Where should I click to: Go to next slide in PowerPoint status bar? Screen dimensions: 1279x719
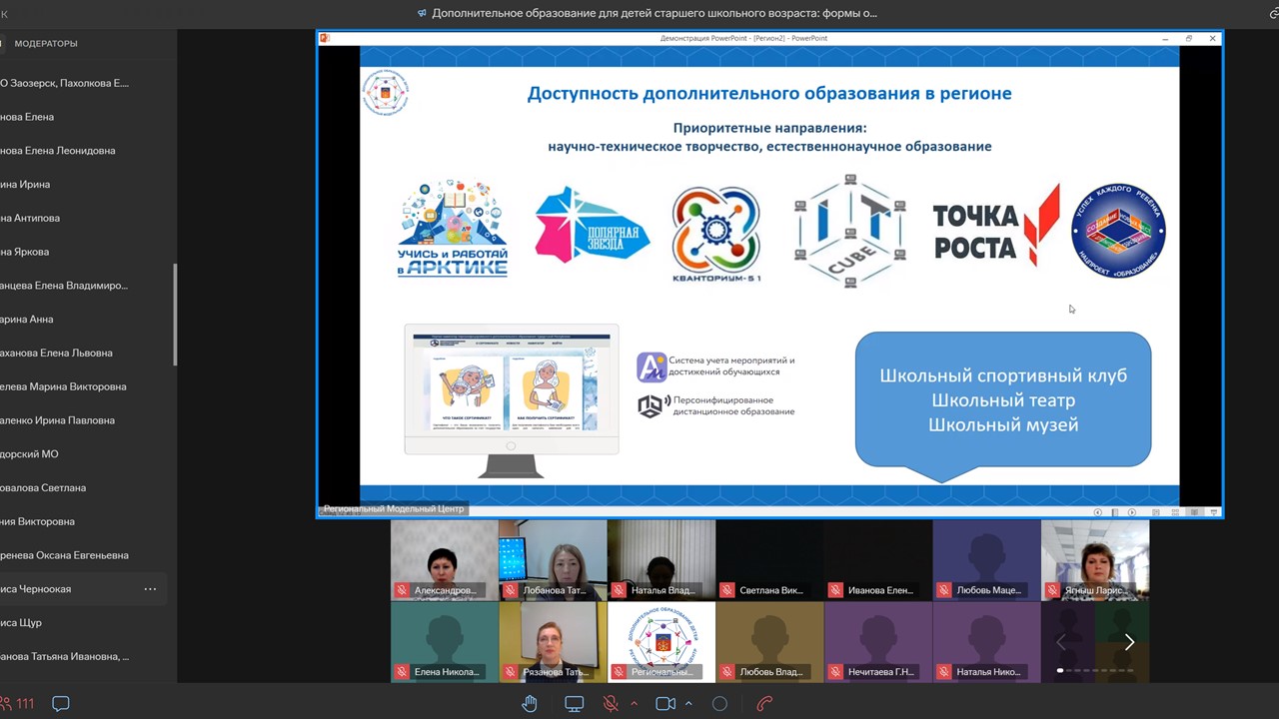pyautogui.click(x=1132, y=512)
